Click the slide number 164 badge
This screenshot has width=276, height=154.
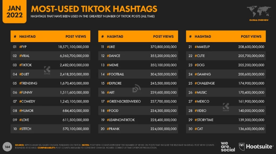(7, 147)
